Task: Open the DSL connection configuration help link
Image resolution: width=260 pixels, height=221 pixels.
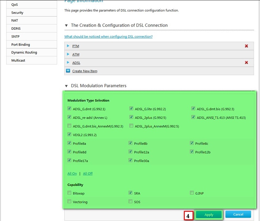Action: click(x=108, y=37)
